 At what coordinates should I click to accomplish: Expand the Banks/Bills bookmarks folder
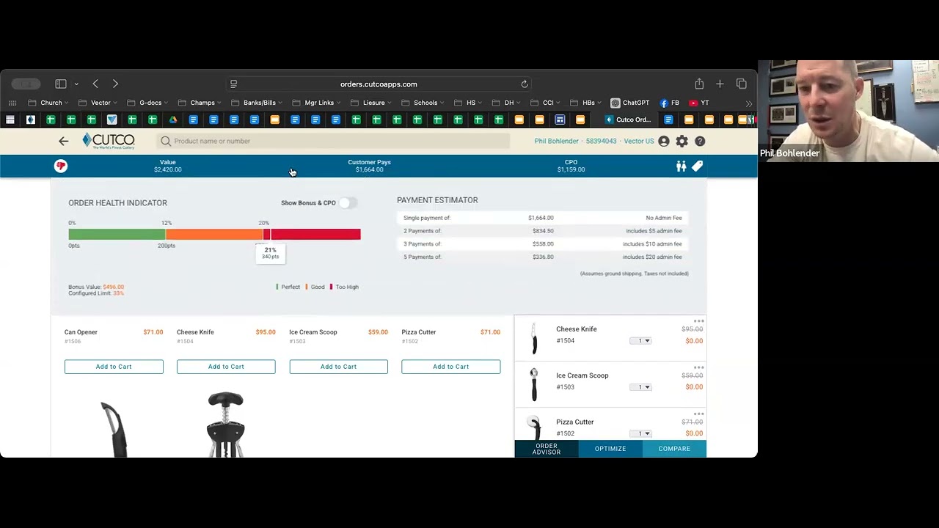[257, 103]
